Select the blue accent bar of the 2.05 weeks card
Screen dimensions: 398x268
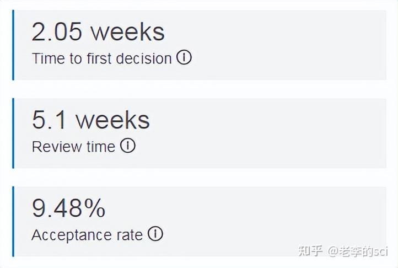tap(13, 45)
